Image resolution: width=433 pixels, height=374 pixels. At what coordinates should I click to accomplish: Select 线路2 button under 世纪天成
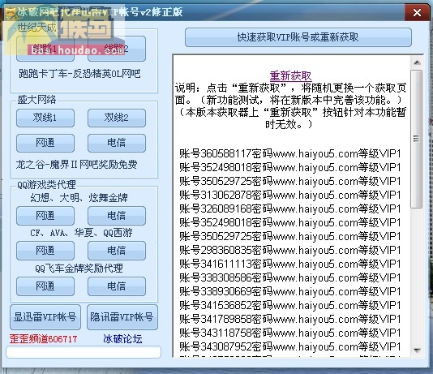117,49
